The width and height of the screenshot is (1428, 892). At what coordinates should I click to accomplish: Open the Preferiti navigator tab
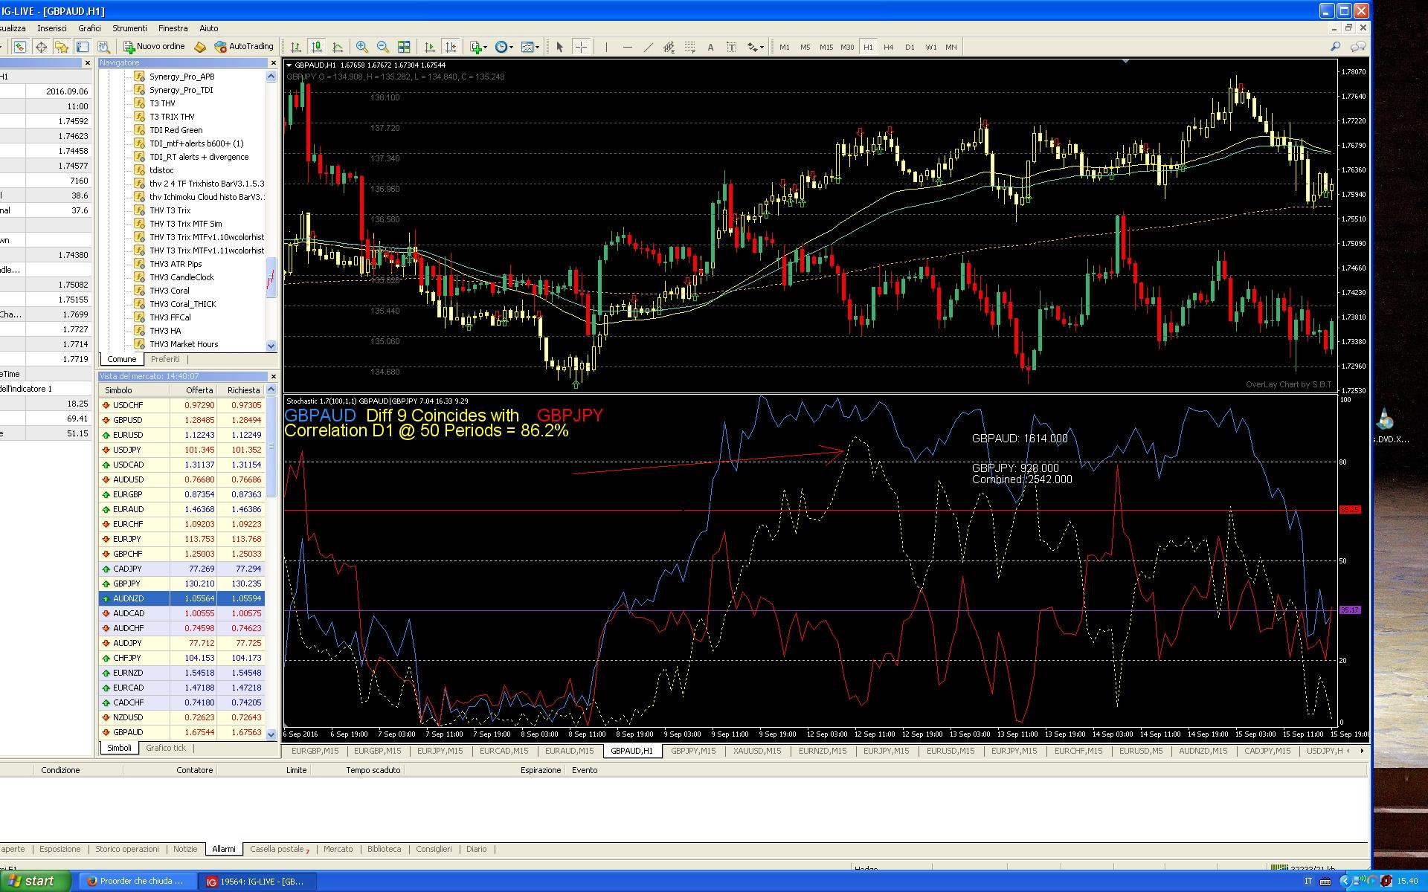165,359
